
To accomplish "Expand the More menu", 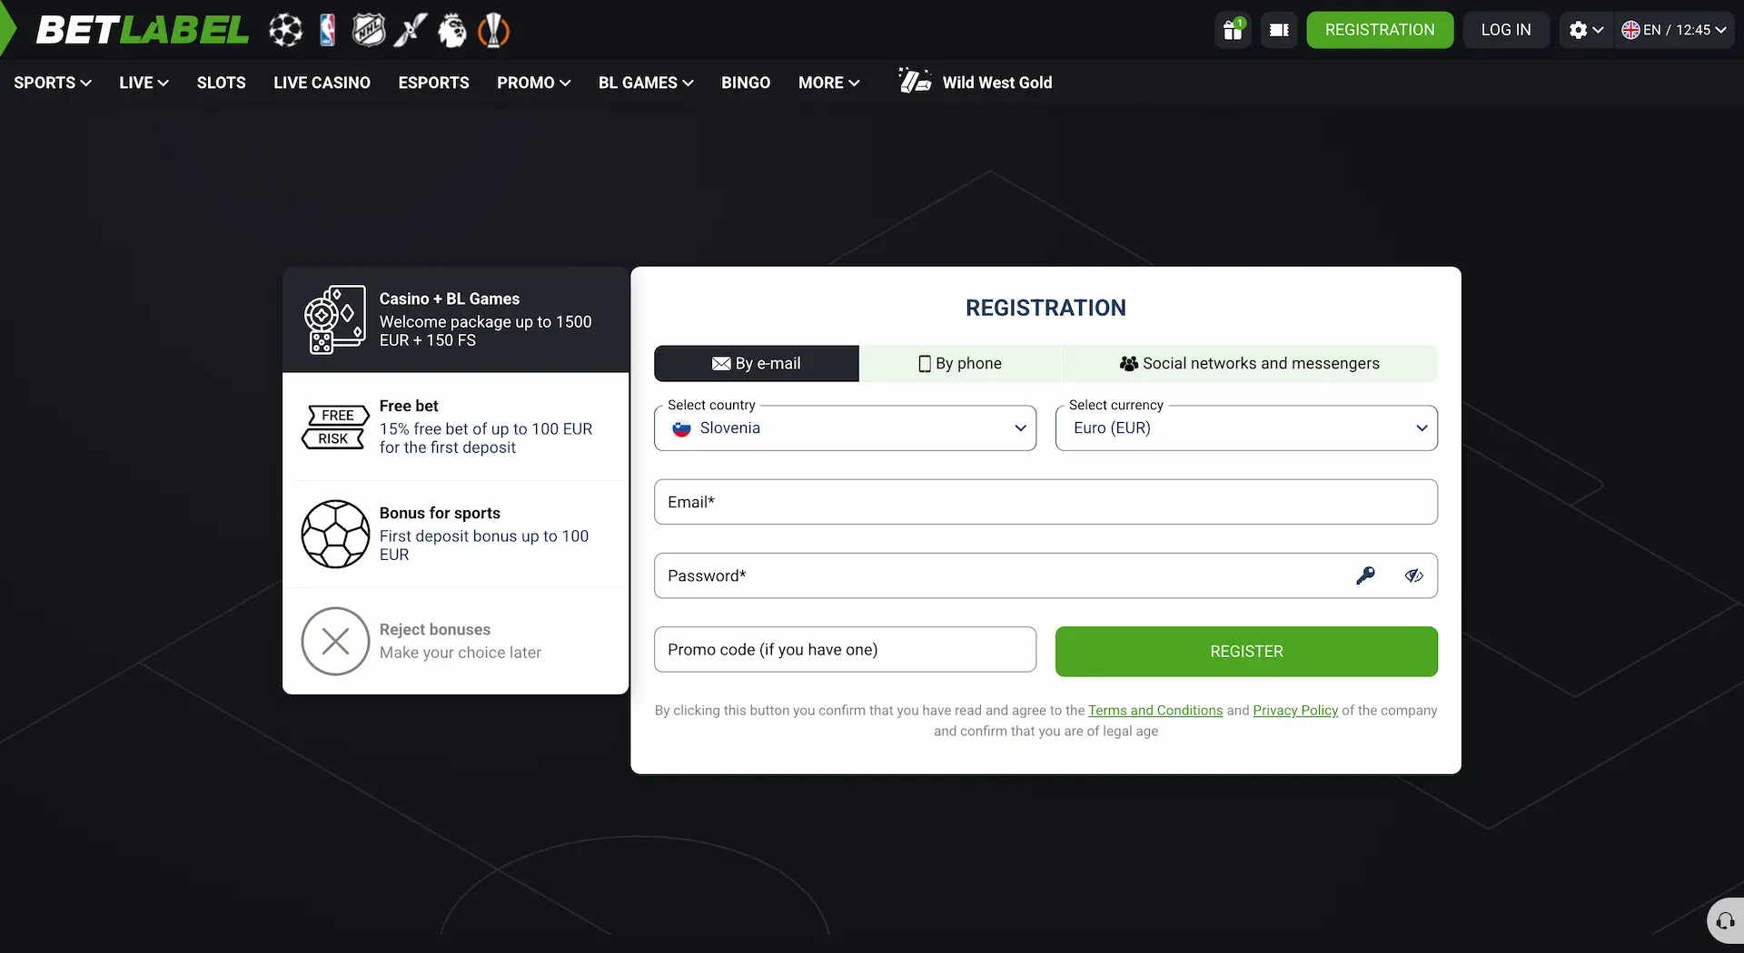I will pyautogui.click(x=828, y=83).
